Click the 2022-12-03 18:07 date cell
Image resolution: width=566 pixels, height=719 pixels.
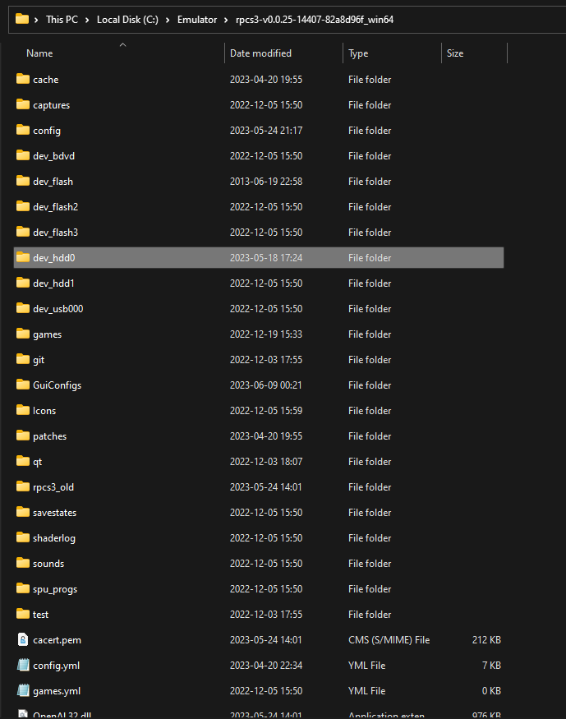click(x=266, y=462)
